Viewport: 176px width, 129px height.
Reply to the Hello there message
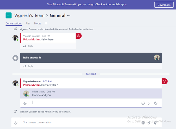click(28, 46)
